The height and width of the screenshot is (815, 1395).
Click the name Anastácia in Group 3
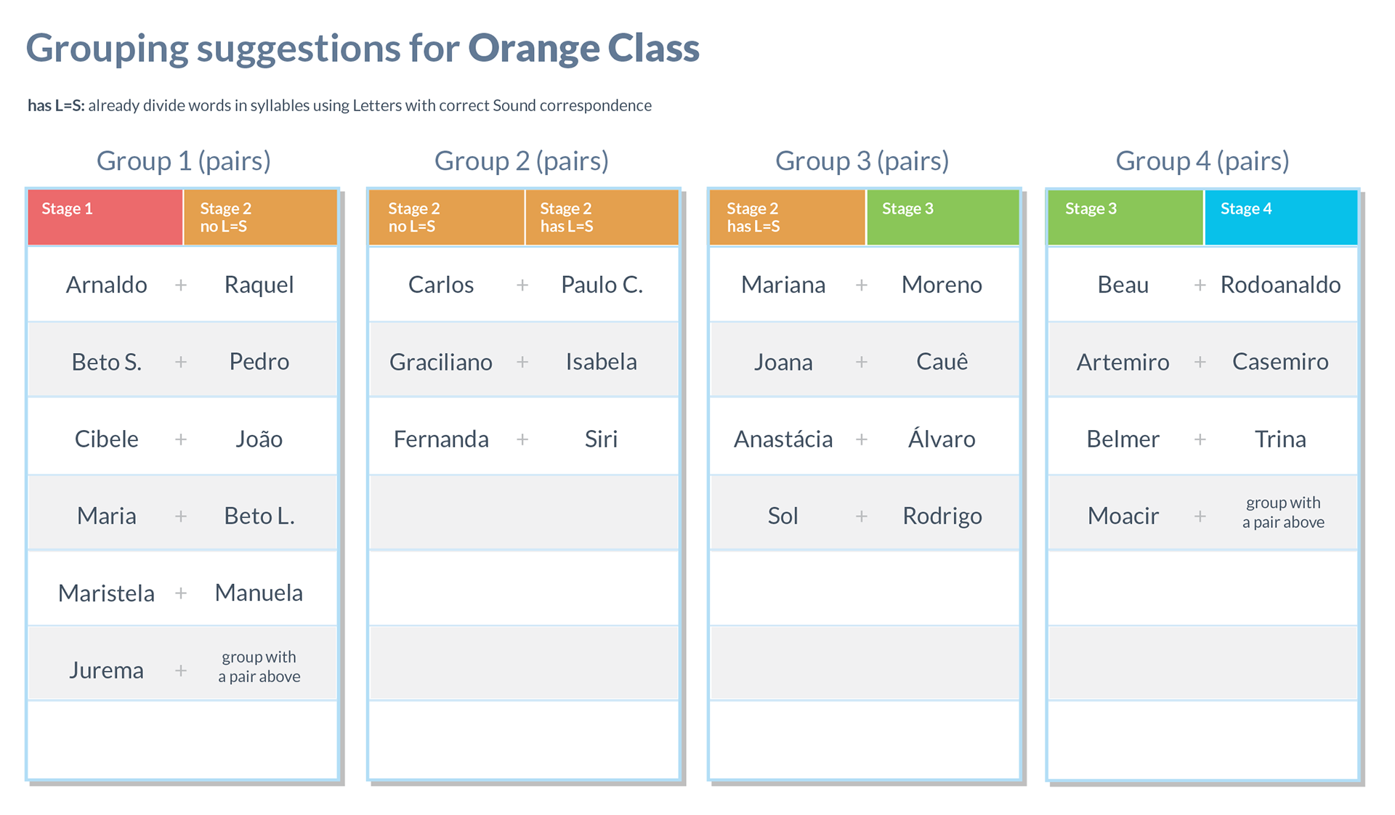coord(783,439)
